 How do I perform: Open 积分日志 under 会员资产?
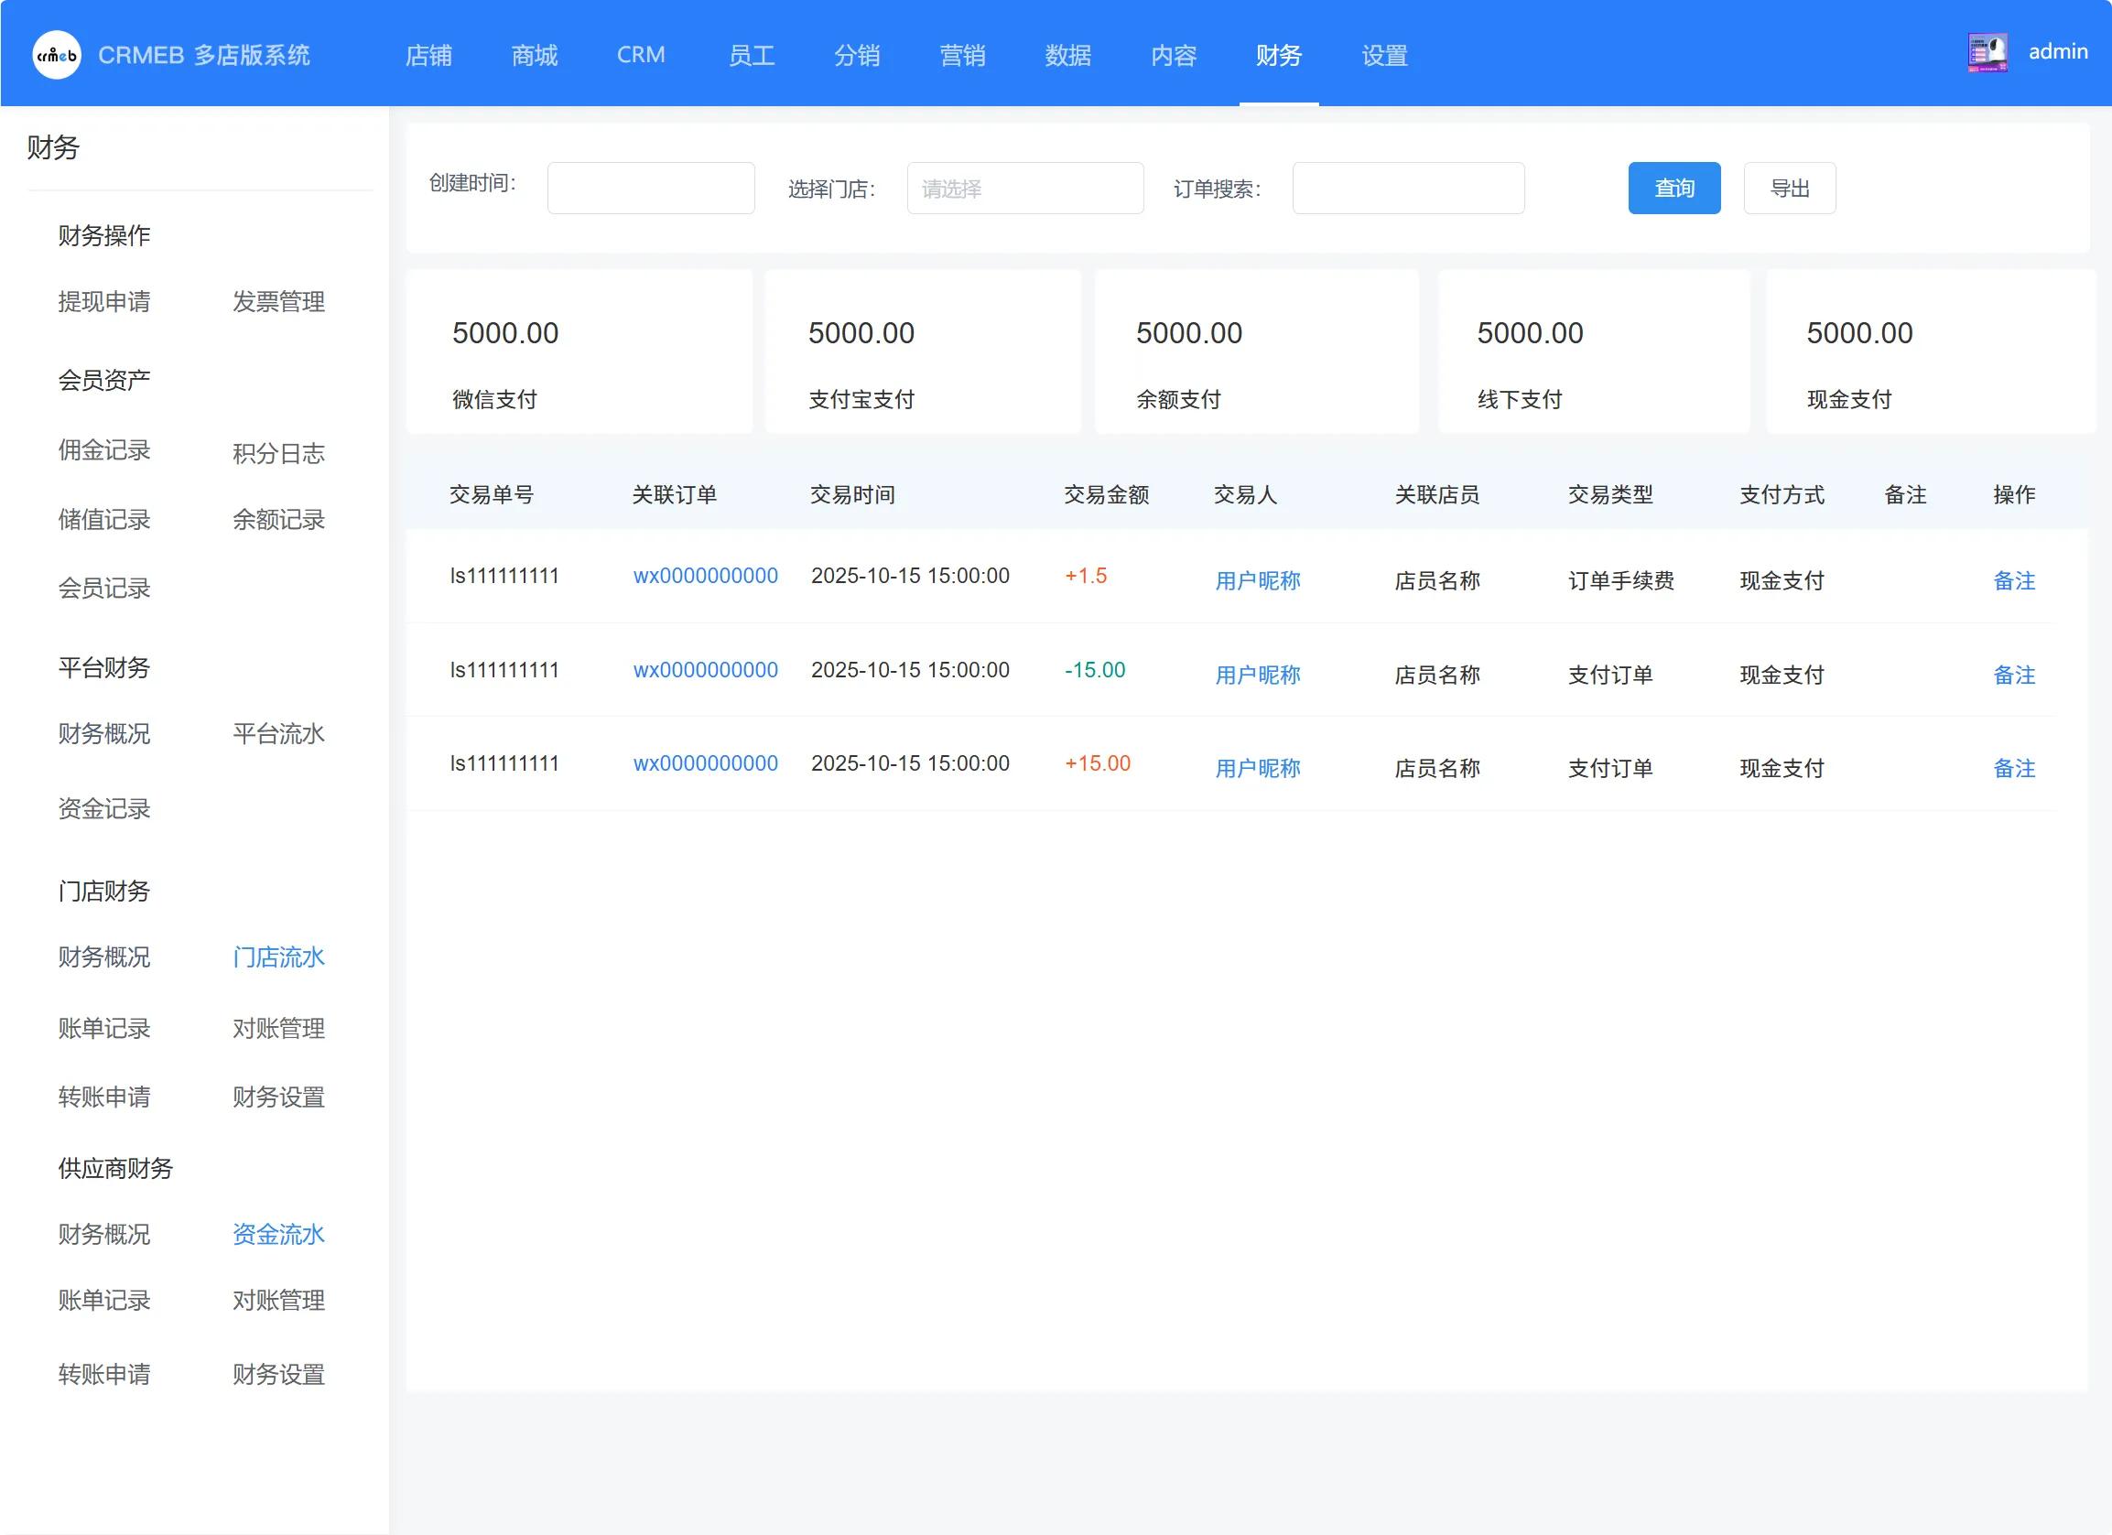(278, 453)
